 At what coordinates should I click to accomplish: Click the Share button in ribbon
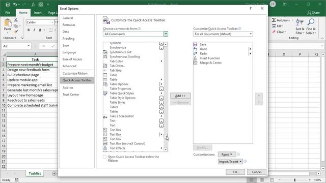314,13
